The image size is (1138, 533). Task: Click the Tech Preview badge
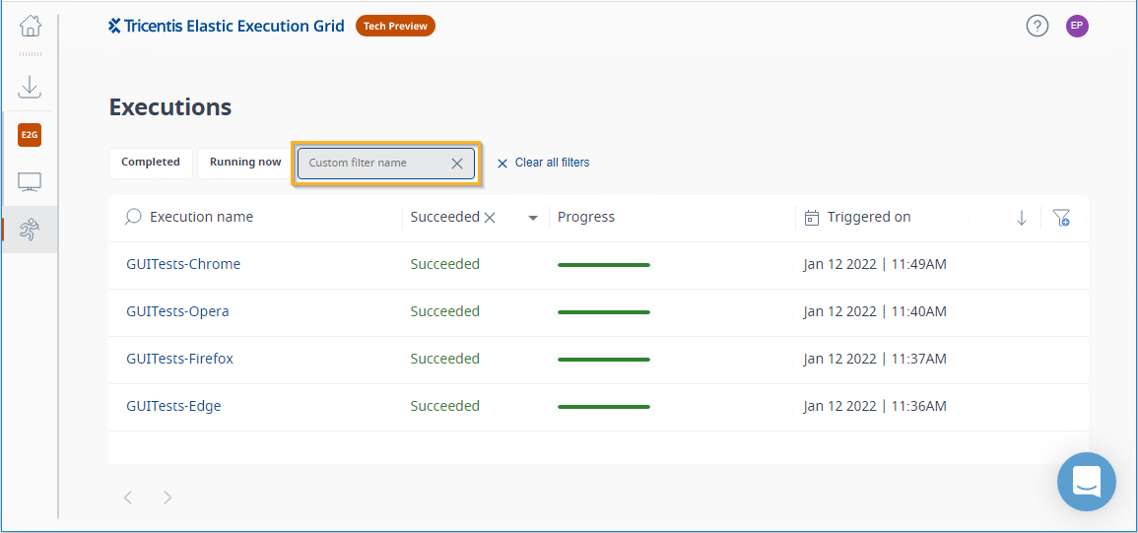coord(395,27)
